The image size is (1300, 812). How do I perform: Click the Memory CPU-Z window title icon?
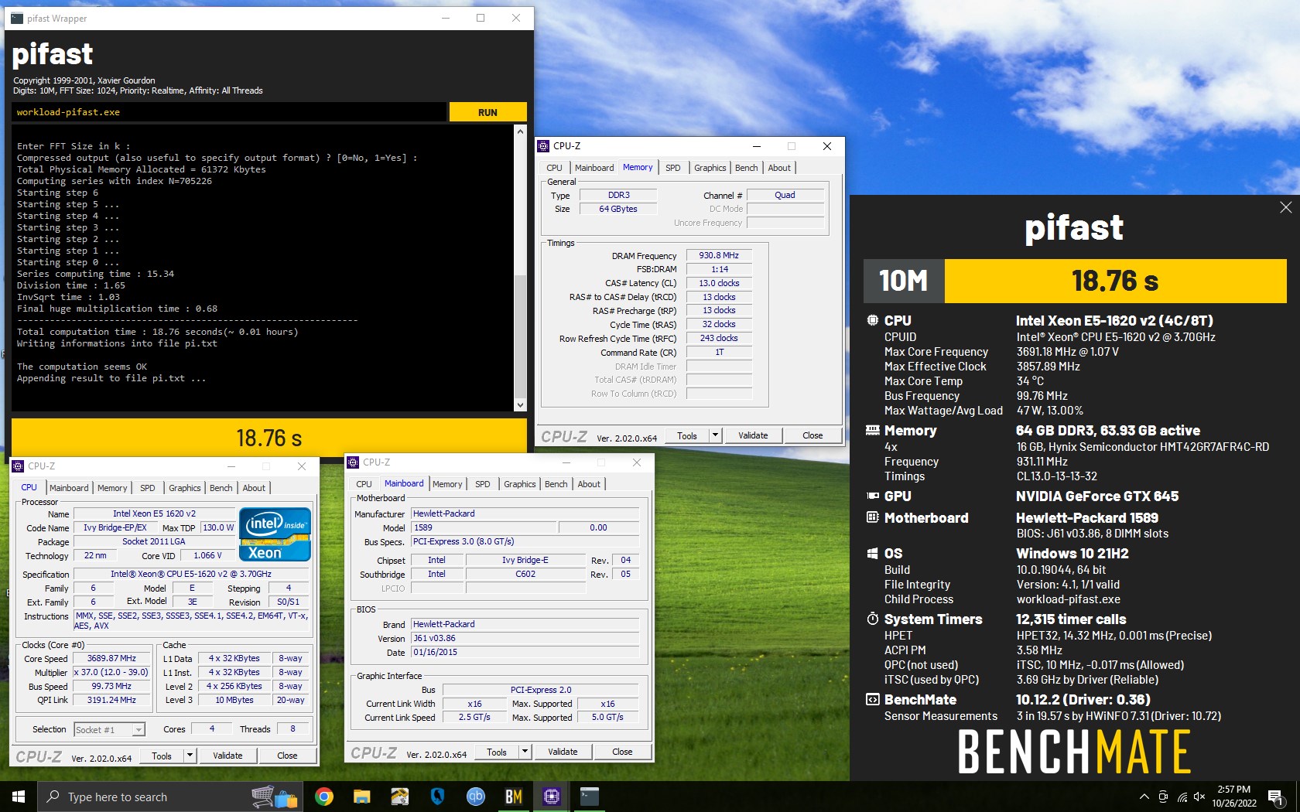[542, 145]
